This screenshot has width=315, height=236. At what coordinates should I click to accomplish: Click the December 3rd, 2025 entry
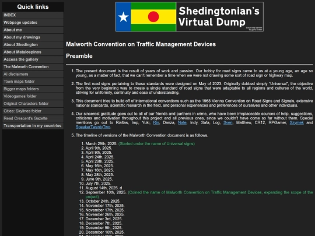pos(104,219)
